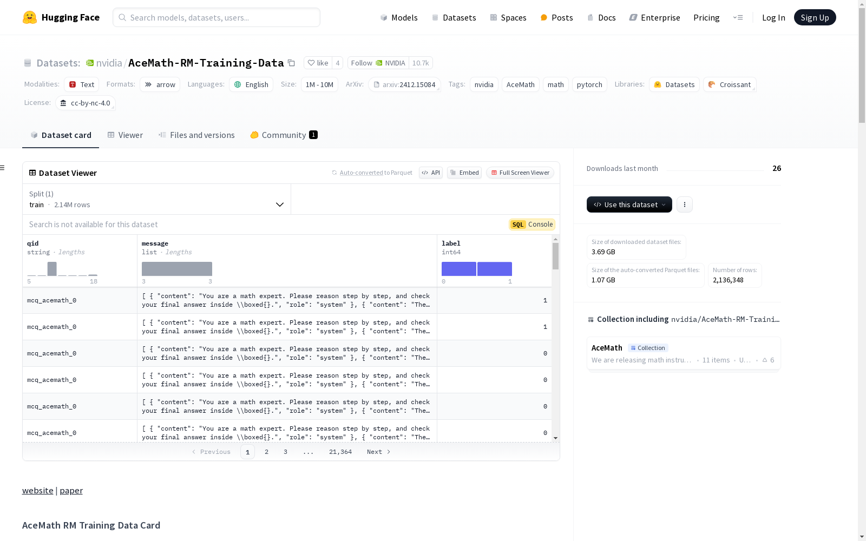Image resolution: width=866 pixels, height=541 pixels.
Task: Open the Hugging Face logo home
Action: (61, 17)
